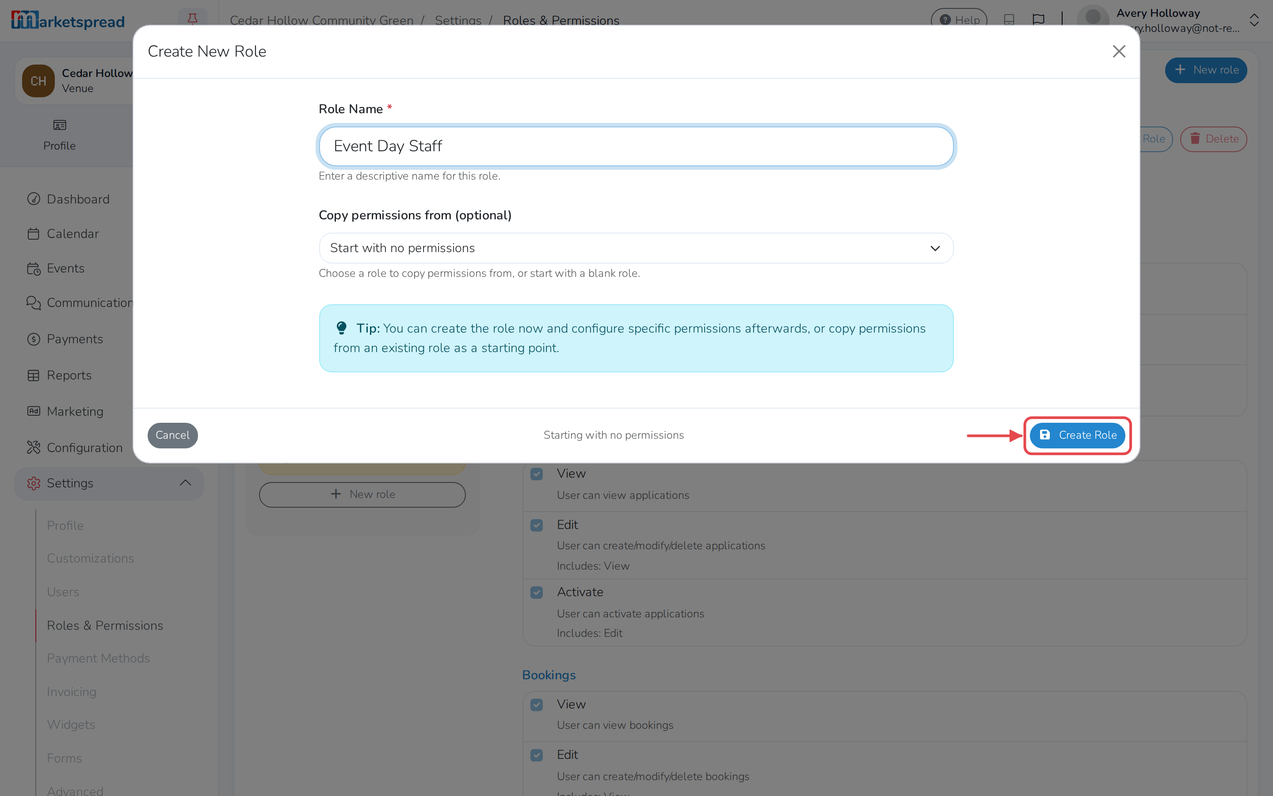Click the Create Role button
This screenshot has height=796, width=1273.
(1077, 435)
